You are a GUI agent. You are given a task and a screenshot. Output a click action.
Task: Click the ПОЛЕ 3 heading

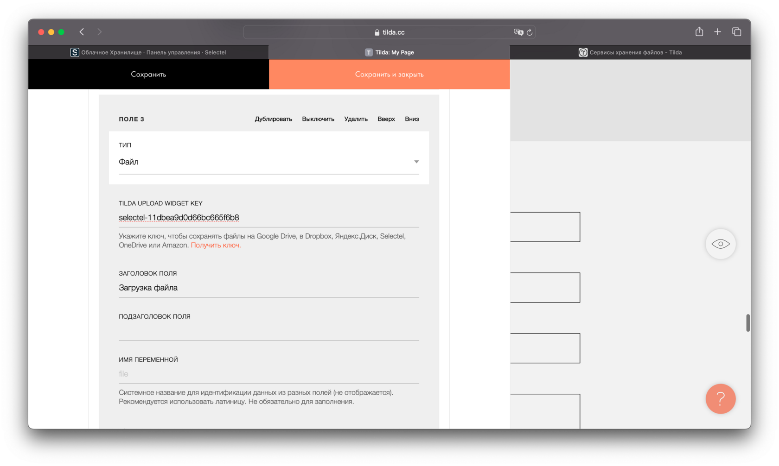tap(132, 119)
